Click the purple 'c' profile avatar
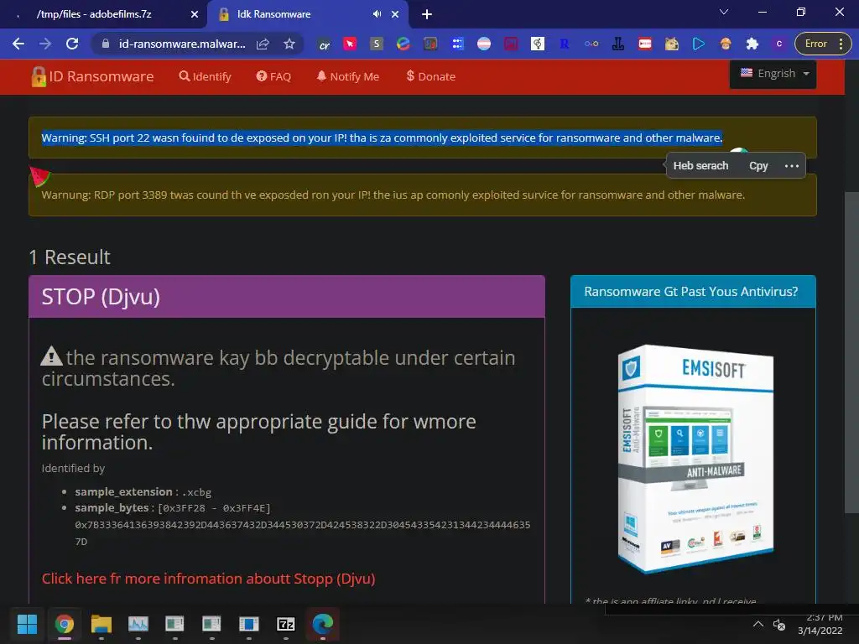Image resolution: width=859 pixels, height=644 pixels. (779, 44)
